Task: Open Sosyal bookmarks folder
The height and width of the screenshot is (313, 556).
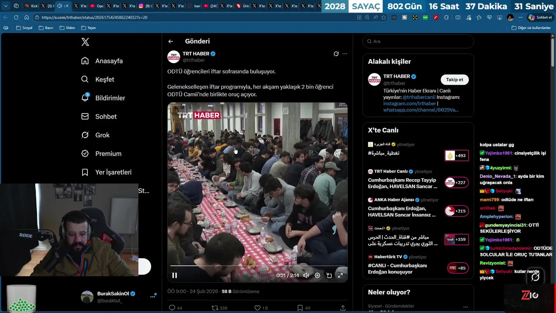Action: point(24,28)
